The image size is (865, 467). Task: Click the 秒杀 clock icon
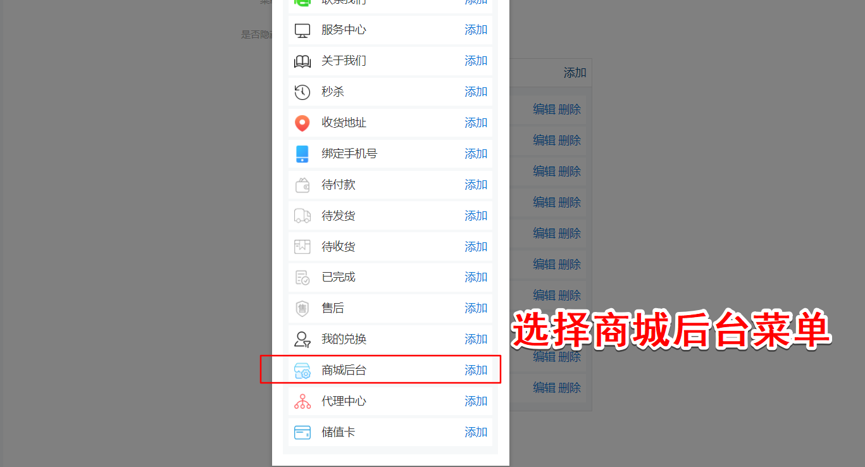(302, 92)
